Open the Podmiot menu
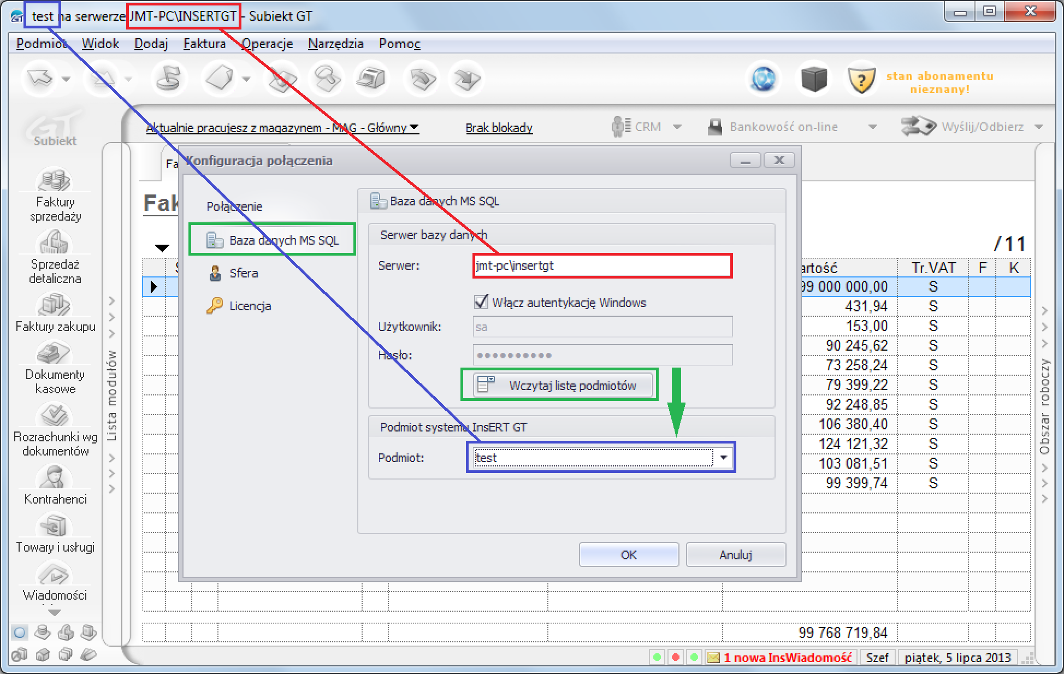 point(42,44)
